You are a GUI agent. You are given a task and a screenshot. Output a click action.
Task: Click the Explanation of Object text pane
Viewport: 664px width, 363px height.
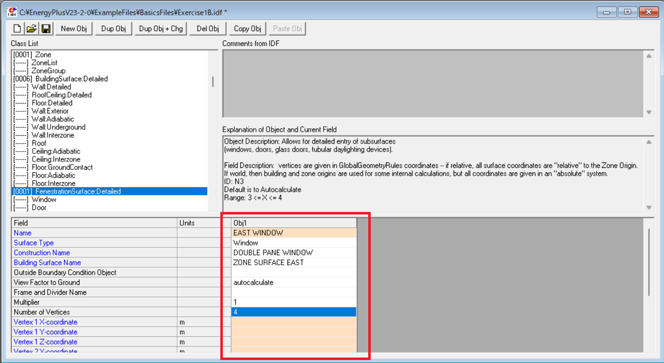click(433, 174)
